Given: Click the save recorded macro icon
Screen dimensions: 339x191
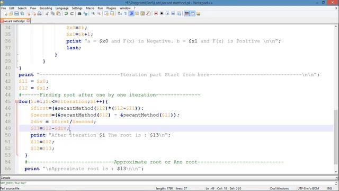Looking at the screenshot, I should click(x=179, y=14).
